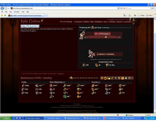
Task: Click the clay resource icon next to 1874
Action: [51, 85]
